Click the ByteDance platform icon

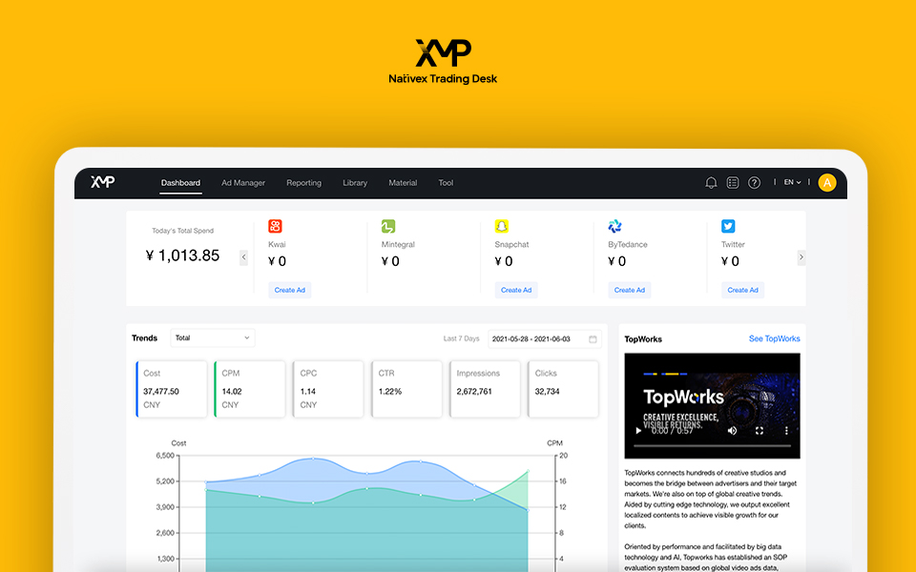pyautogui.click(x=614, y=226)
